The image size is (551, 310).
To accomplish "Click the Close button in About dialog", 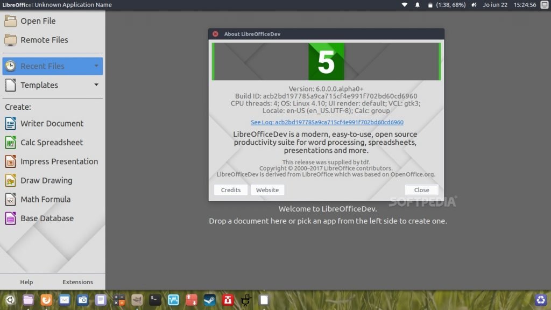I will (421, 190).
